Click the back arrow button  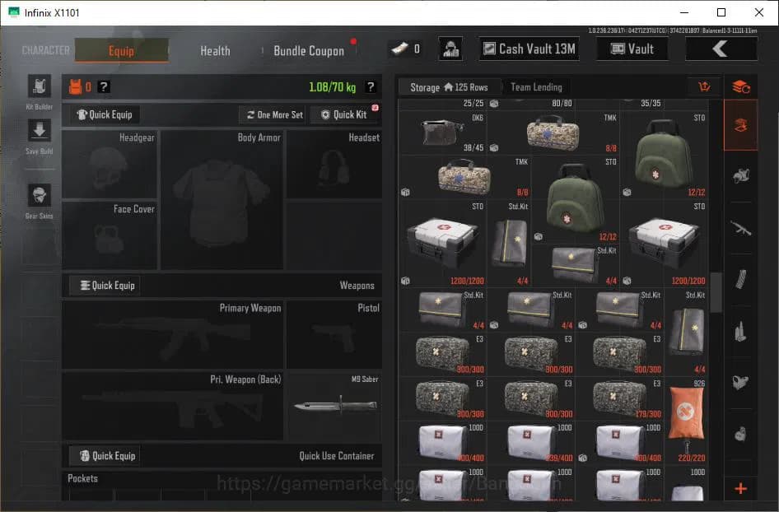pyautogui.click(x=721, y=49)
